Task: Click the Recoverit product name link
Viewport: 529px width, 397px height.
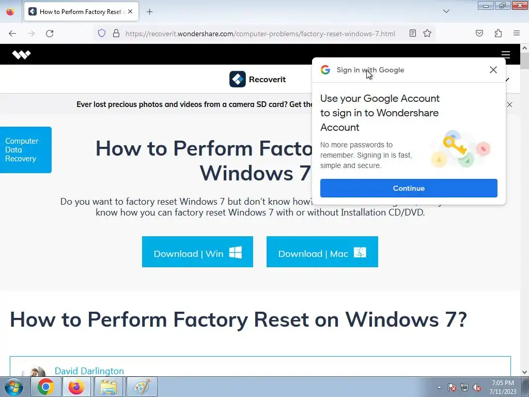Action: [x=267, y=79]
